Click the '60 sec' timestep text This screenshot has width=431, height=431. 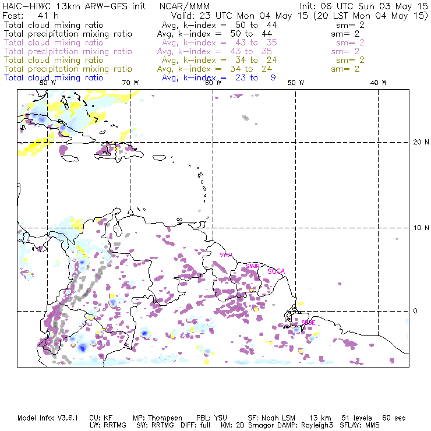click(394, 418)
